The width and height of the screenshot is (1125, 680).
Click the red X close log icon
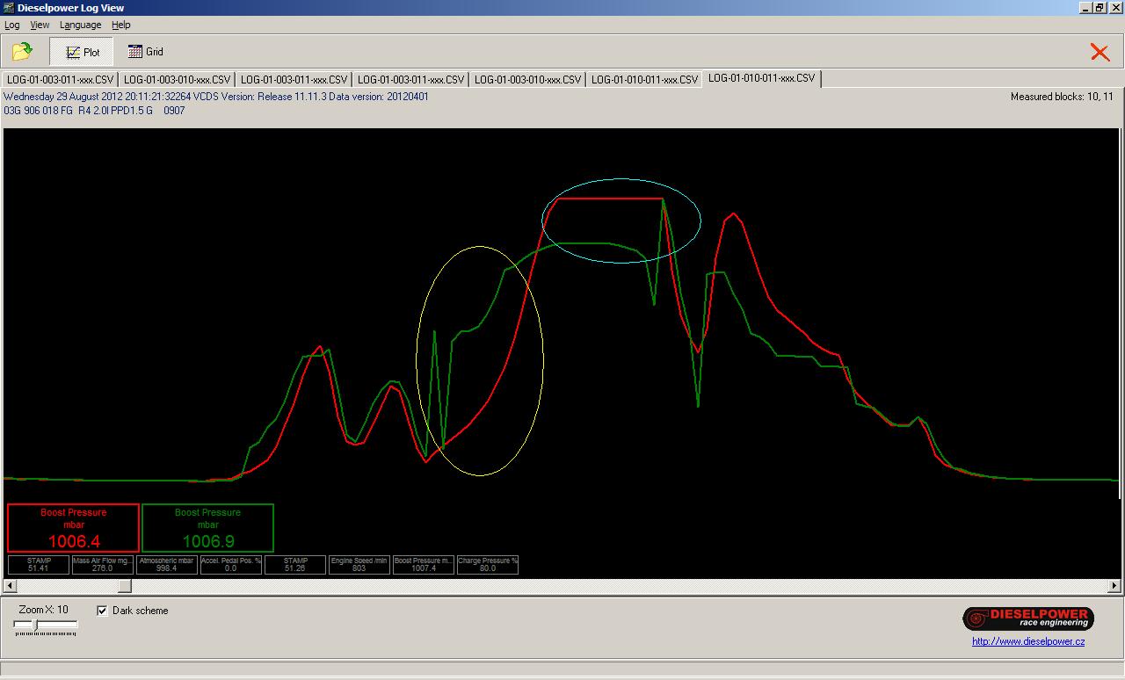tap(1100, 52)
